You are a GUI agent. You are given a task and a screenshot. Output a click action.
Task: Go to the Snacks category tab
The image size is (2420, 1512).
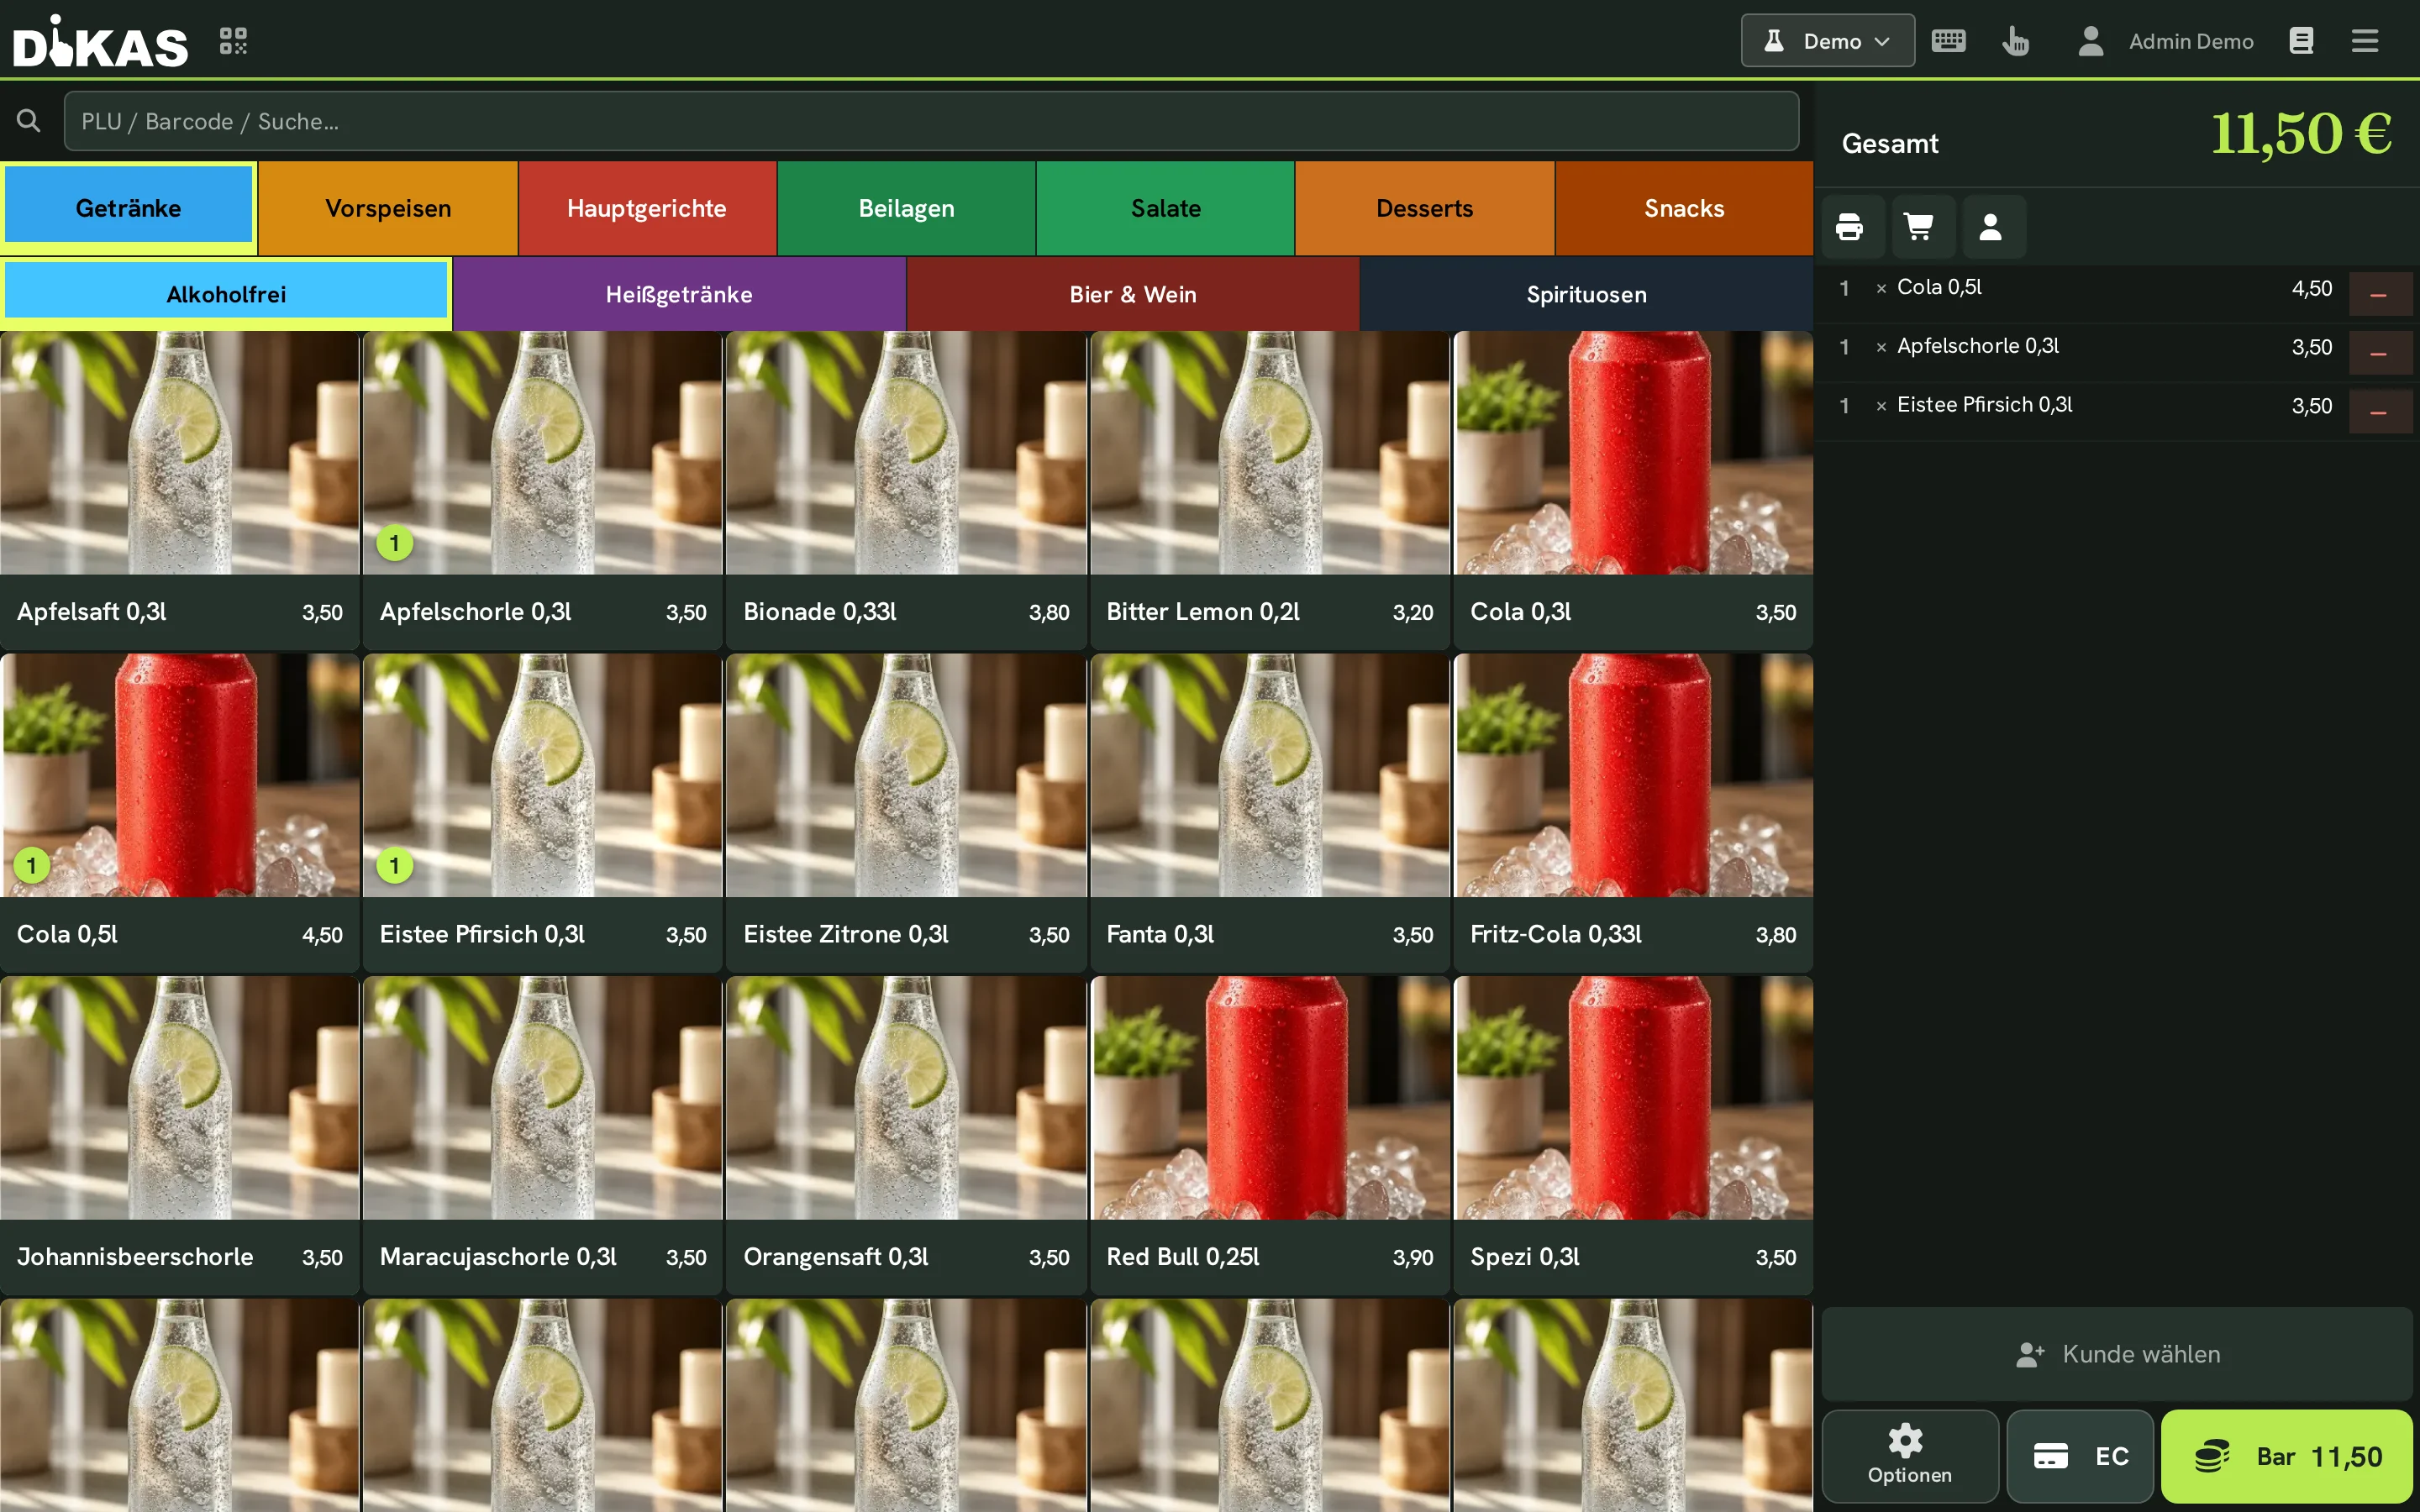pos(1685,208)
